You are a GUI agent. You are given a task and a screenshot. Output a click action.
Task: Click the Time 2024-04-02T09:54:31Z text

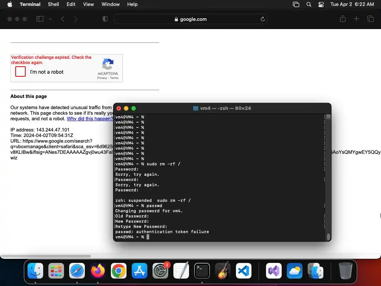(x=42, y=135)
